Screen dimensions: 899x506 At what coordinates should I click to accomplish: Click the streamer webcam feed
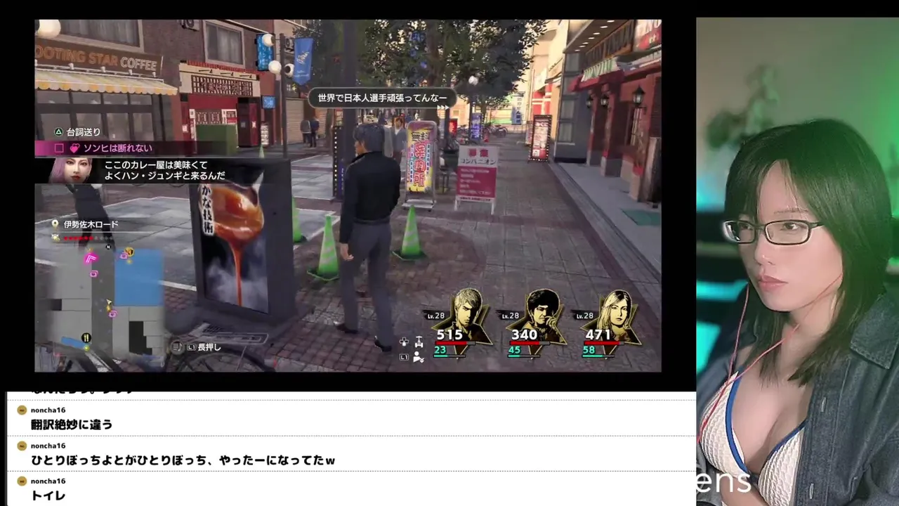click(797, 261)
